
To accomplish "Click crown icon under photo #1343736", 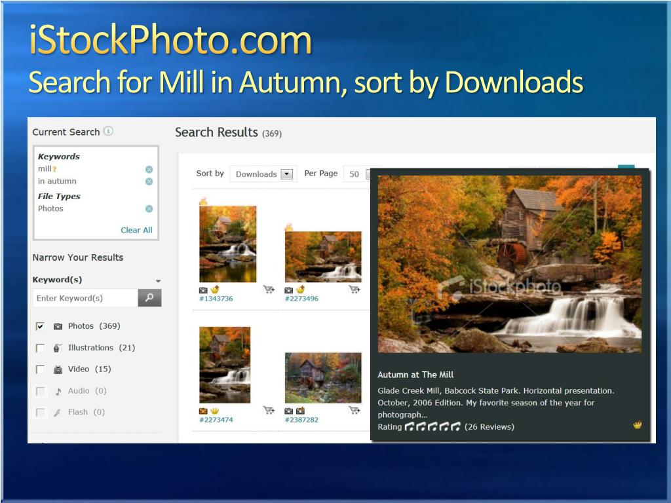I will (215, 289).
